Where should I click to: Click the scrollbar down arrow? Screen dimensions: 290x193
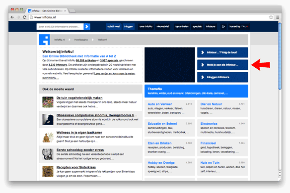(280, 176)
